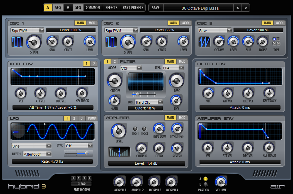Click the REVERB send knob

177,149
